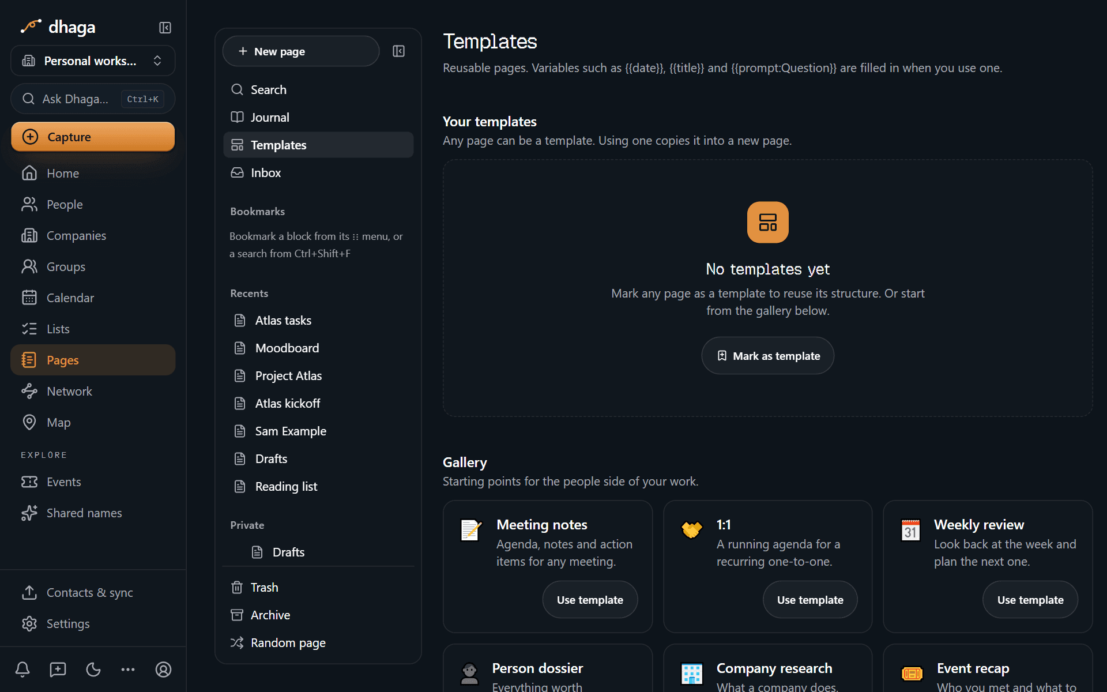
Task: Open the Lists section
Action: tap(93, 329)
